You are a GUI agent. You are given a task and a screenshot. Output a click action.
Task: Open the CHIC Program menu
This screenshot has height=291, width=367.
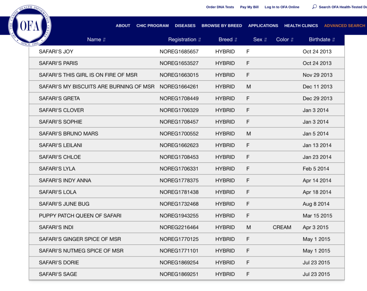coord(153,25)
